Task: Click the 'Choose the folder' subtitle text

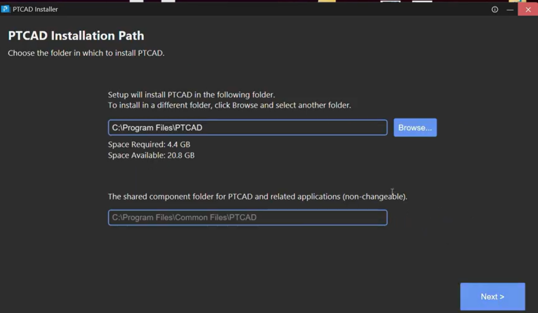Action: point(86,53)
